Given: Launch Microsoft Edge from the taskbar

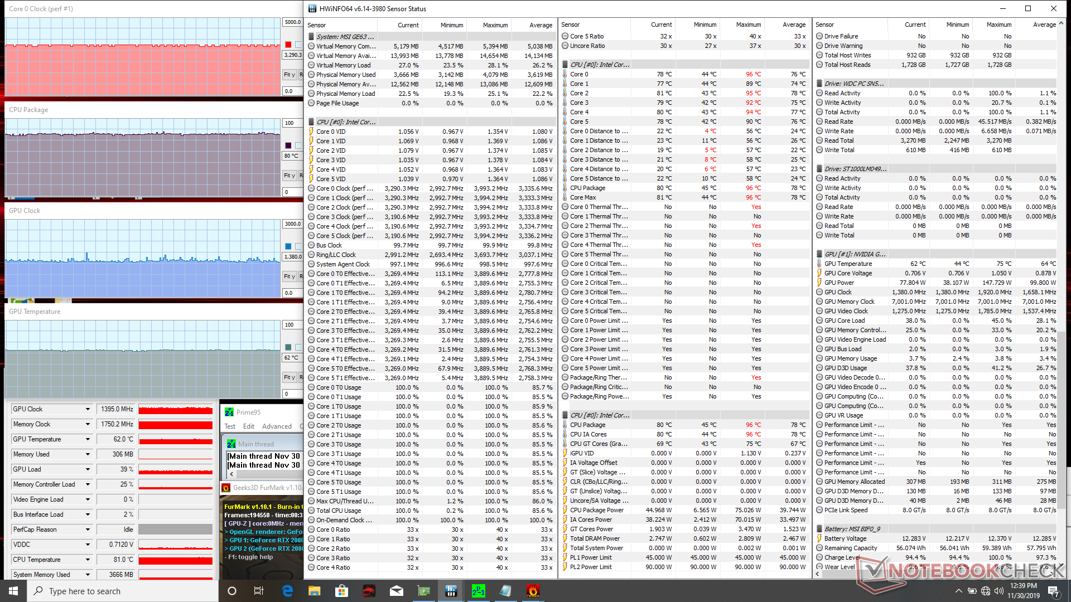Looking at the screenshot, I should (x=287, y=591).
